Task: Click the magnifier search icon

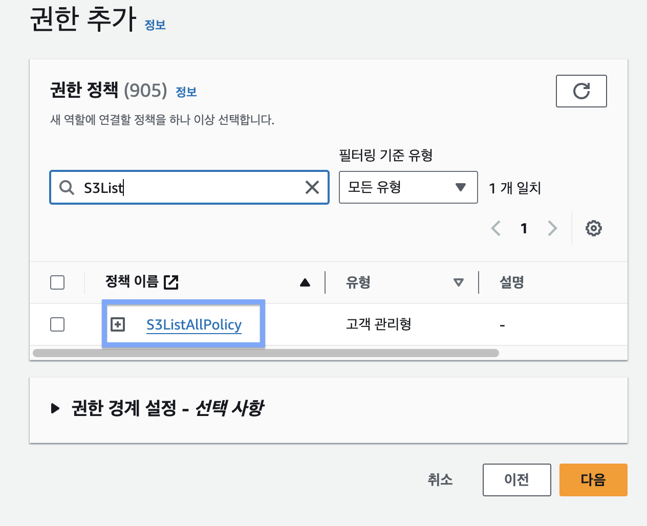Action: click(67, 187)
